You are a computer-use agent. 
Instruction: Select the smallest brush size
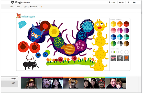click(112, 52)
